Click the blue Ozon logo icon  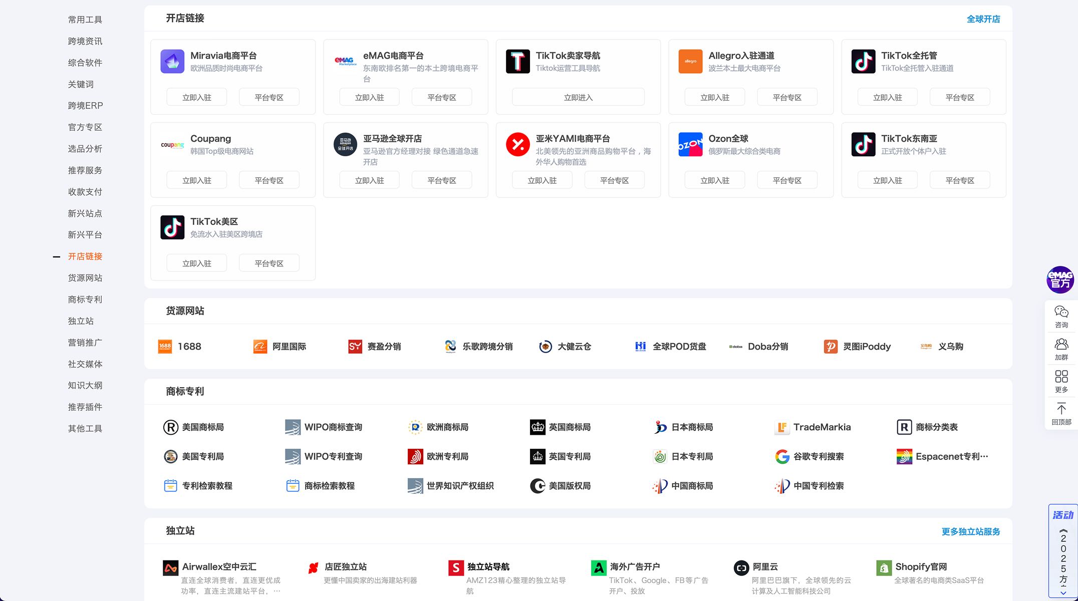[690, 145]
